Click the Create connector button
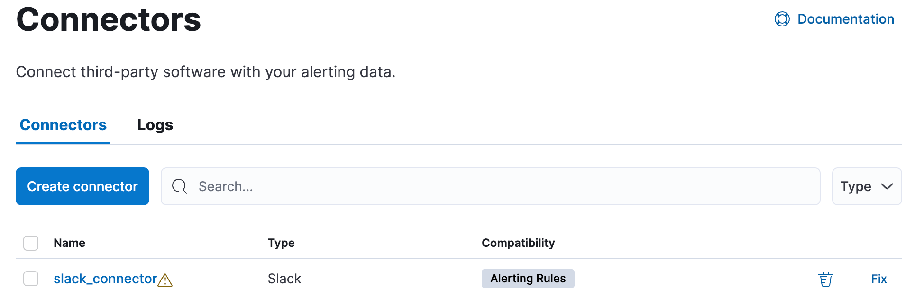Image resolution: width=915 pixels, height=298 pixels. (82, 186)
